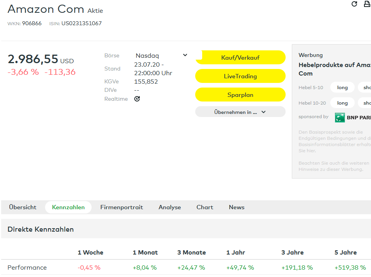Switch to the Übersicht tab
This screenshot has height=277, width=371.
click(23, 207)
